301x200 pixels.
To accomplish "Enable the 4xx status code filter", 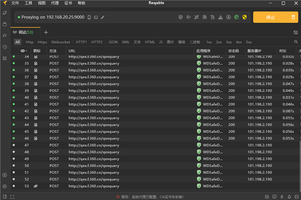I will pos(238,42).
